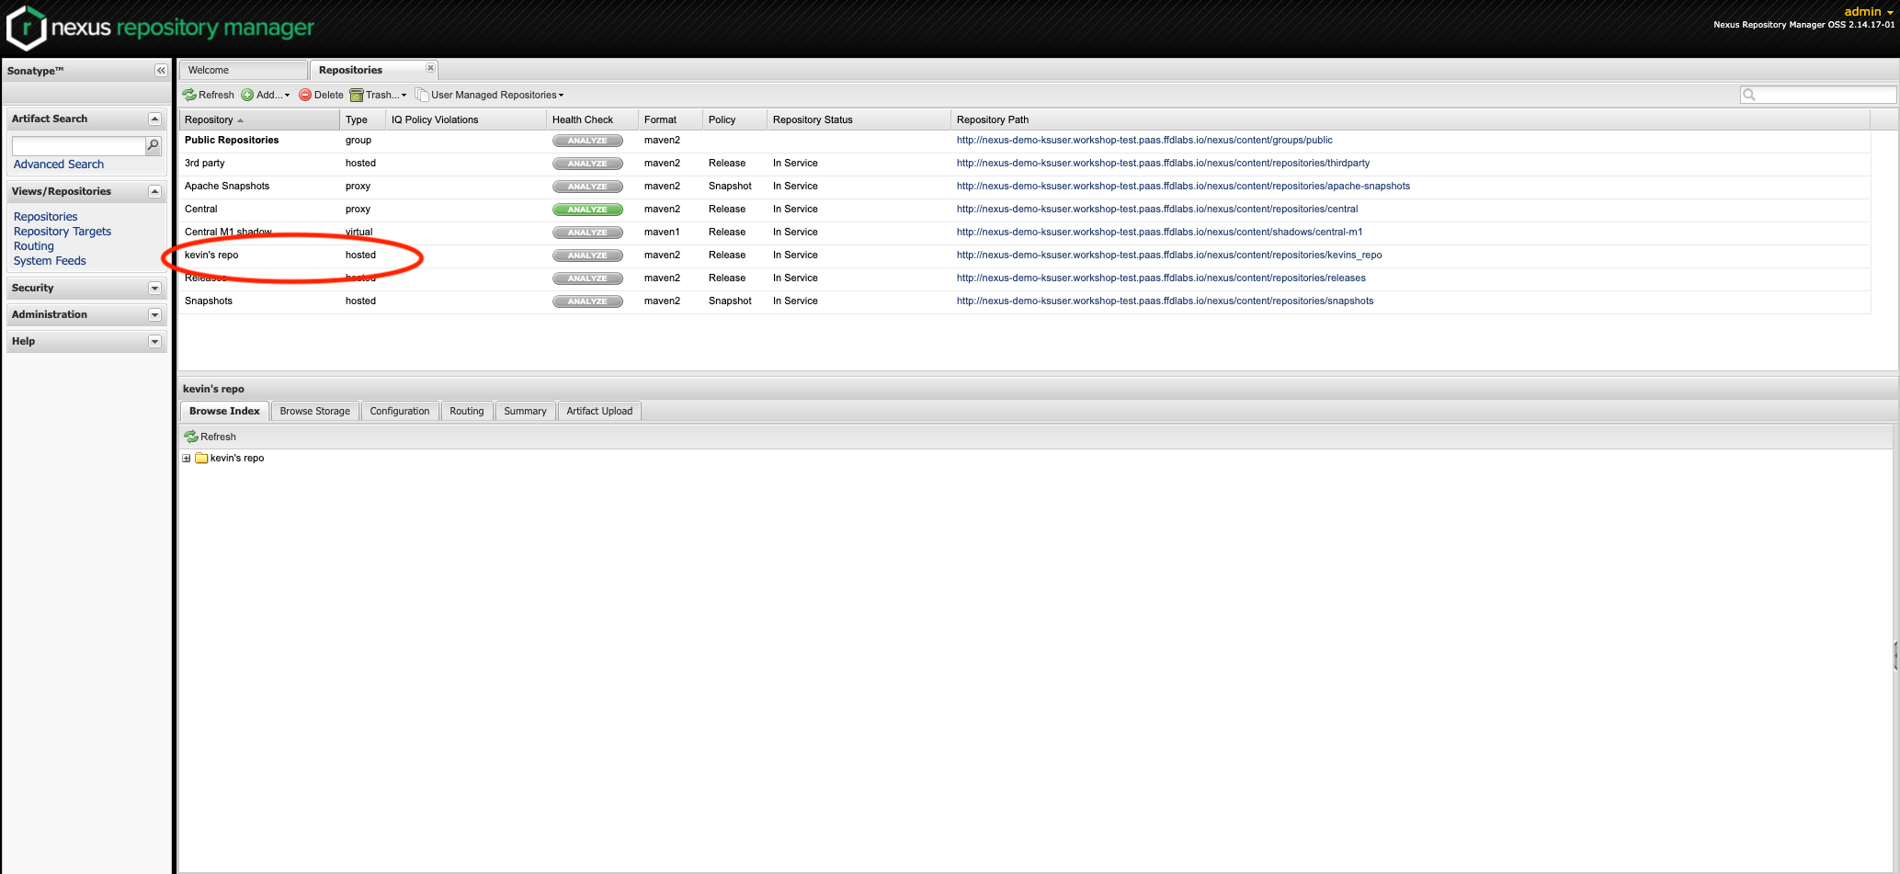Click ANALYZE for Apache Snapshots
Image resolution: width=1900 pixels, height=874 pixels.
point(587,187)
